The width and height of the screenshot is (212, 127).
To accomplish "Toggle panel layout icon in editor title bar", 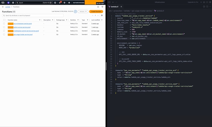I will 204,2.
